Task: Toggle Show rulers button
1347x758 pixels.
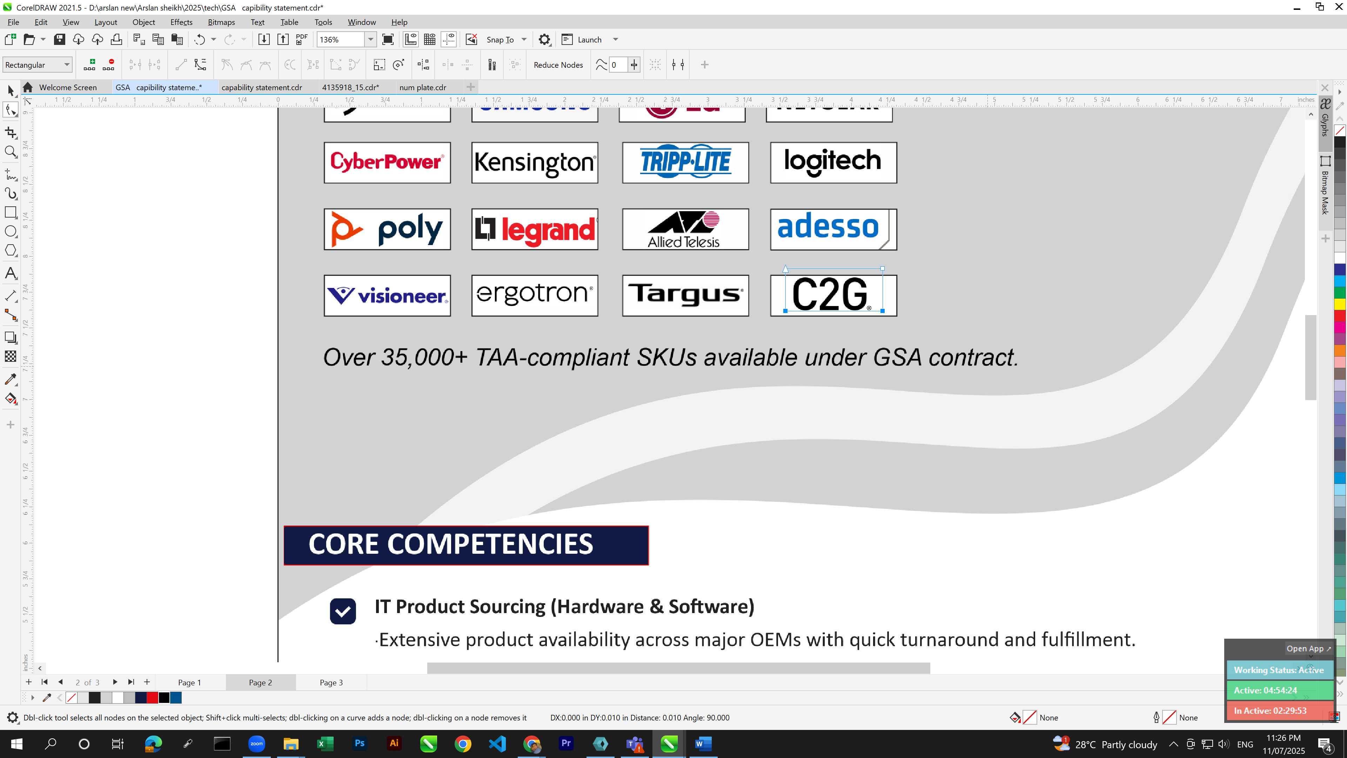Action: pyautogui.click(x=410, y=39)
